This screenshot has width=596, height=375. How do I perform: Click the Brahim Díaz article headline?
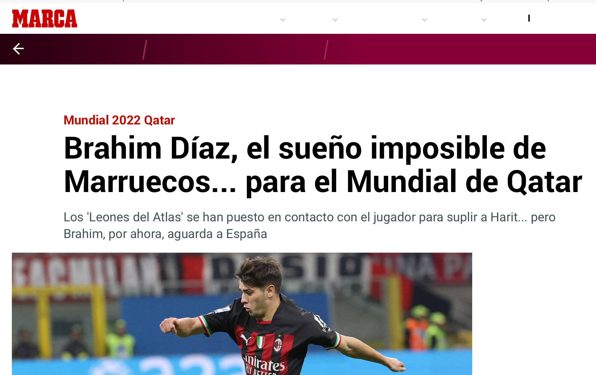[323, 165]
